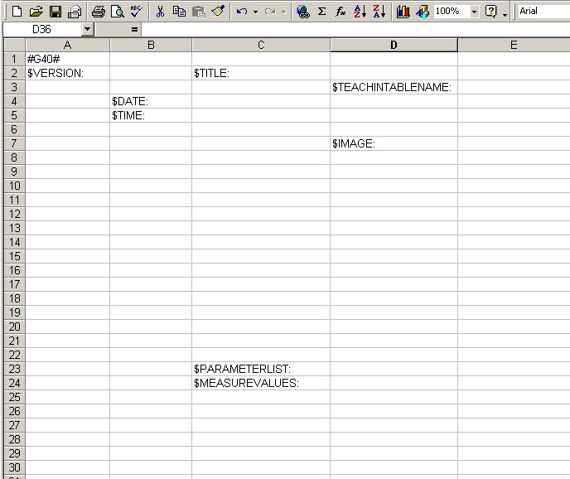Open the zoom percentage dropdown
This screenshot has width=570, height=479.
(x=474, y=12)
